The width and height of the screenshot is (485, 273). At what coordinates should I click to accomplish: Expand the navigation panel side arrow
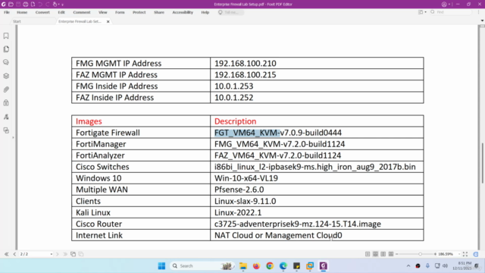13,137
